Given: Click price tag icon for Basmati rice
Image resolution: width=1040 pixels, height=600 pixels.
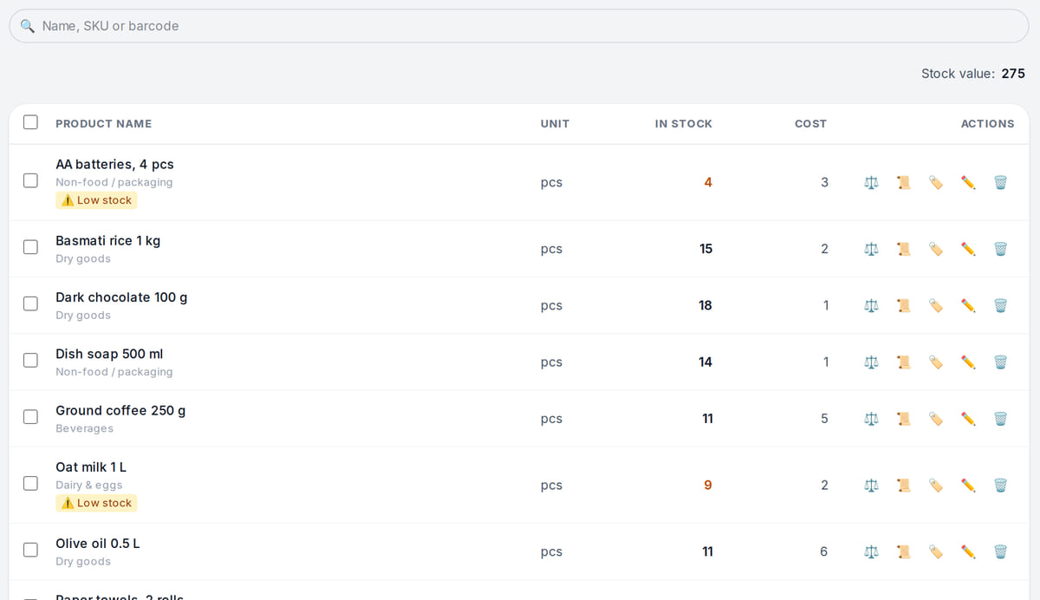Looking at the screenshot, I should 936,249.
